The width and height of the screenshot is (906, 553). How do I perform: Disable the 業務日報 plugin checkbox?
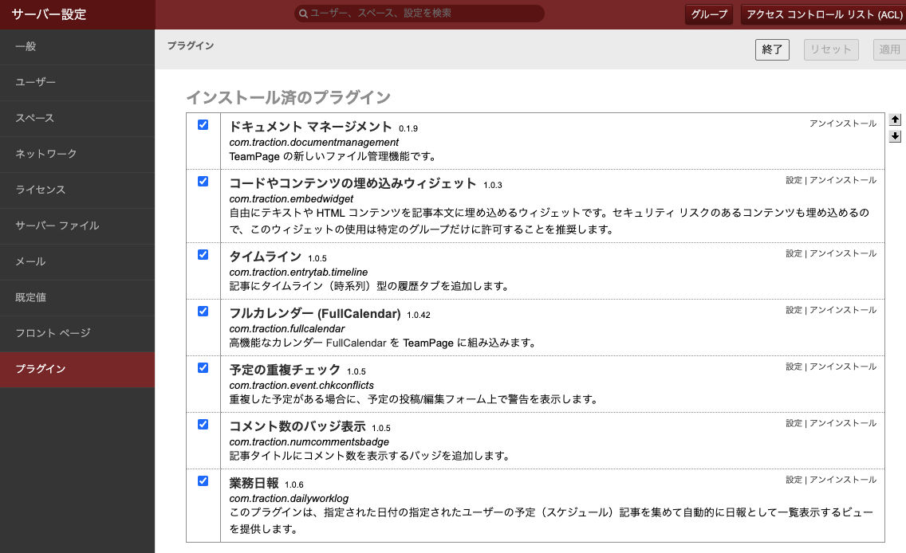pos(203,480)
